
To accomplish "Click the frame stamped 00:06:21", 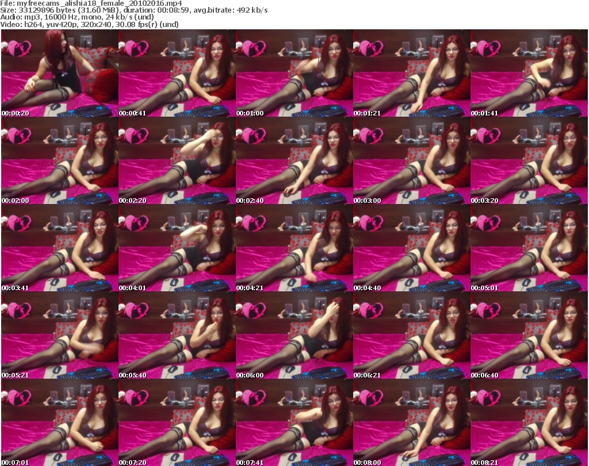I will coord(412,336).
